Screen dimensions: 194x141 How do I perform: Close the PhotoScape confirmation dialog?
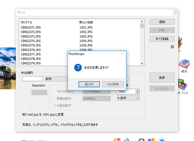[x=122, y=54]
